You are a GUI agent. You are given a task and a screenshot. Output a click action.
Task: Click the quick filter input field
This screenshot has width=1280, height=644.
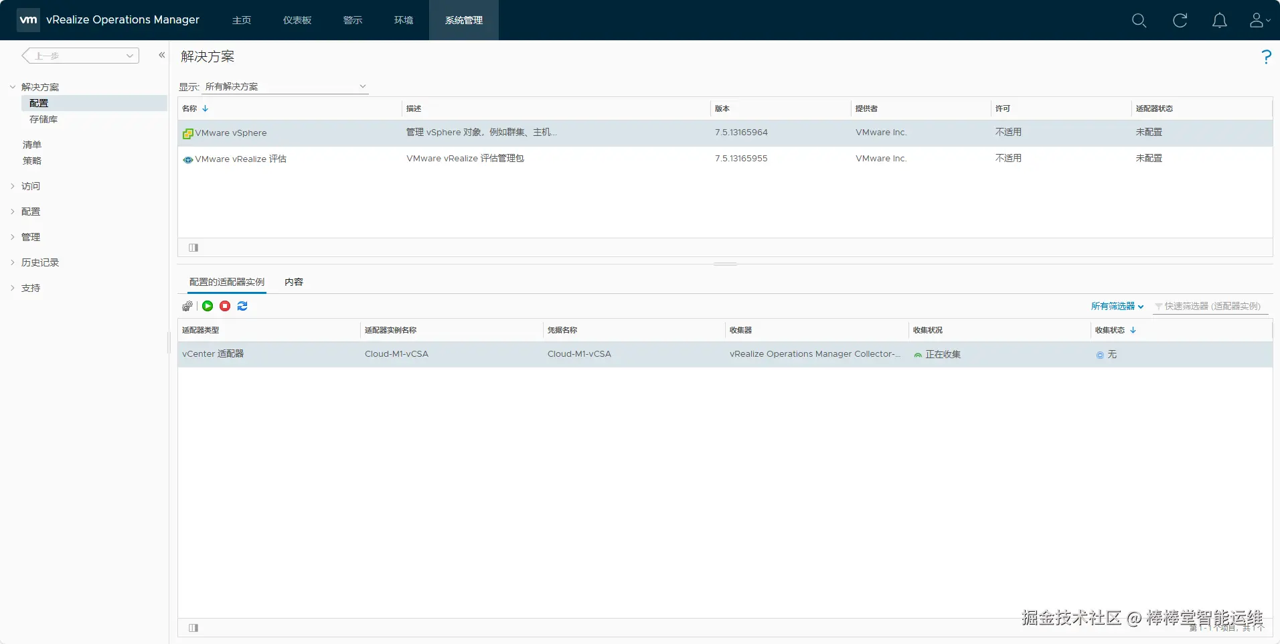click(x=1212, y=306)
